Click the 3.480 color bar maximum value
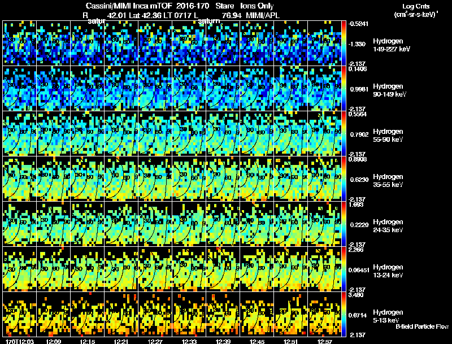This screenshot has width=452, height=344. pyautogui.click(x=356, y=295)
